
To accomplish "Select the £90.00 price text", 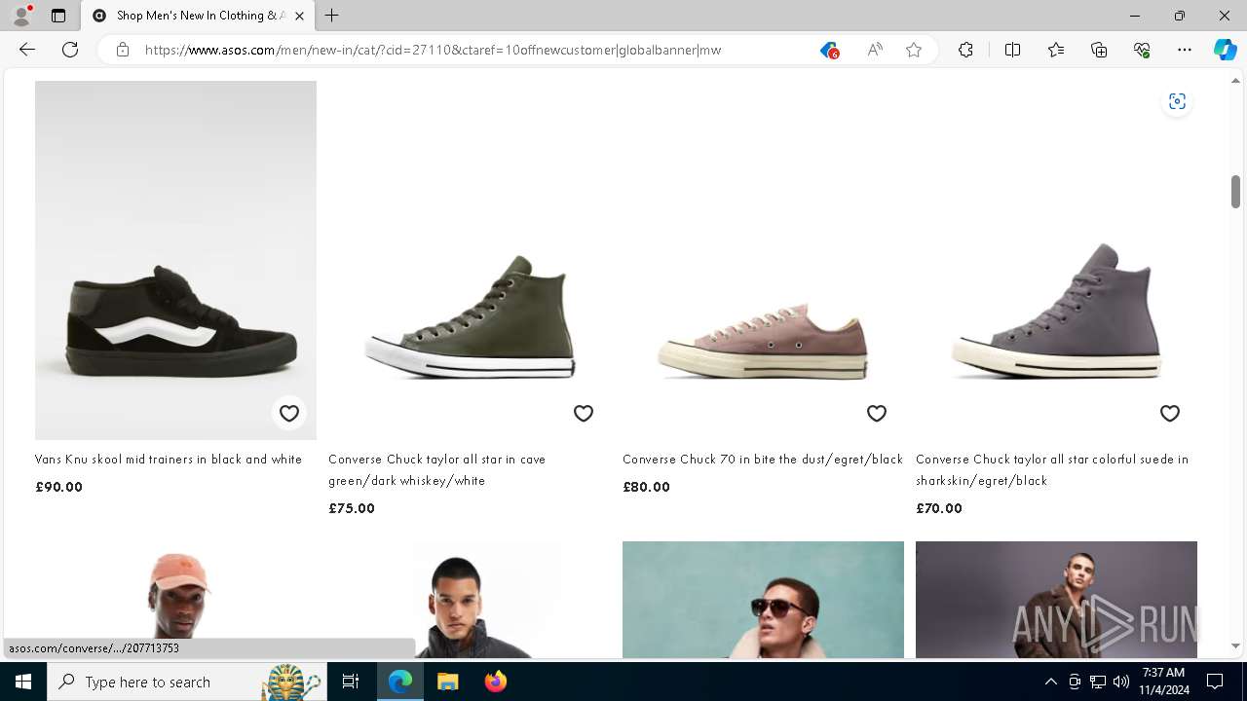I will pyautogui.click(x=59, y=487).
